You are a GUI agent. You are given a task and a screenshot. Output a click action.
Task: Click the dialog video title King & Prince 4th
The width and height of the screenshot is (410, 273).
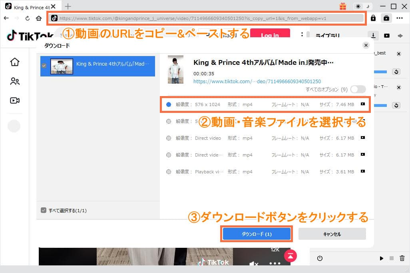[x=263, y=62]
